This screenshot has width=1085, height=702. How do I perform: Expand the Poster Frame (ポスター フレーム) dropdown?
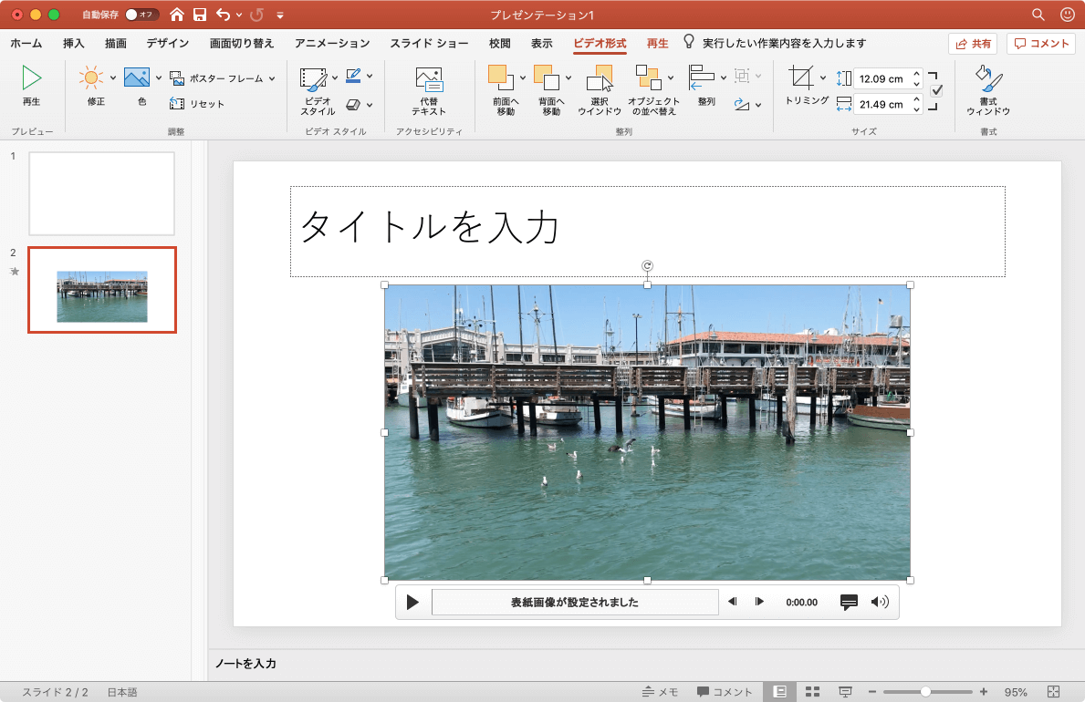pyautogui.click(x=272, y=79)
